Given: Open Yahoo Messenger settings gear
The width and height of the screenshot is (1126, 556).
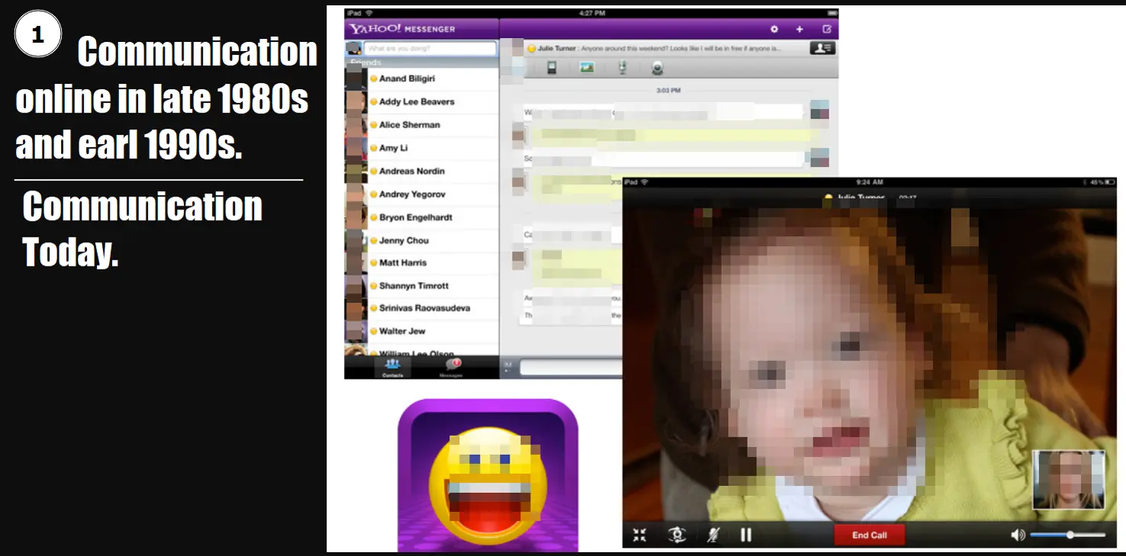Looking at the screenshot, I should [774, 29].
